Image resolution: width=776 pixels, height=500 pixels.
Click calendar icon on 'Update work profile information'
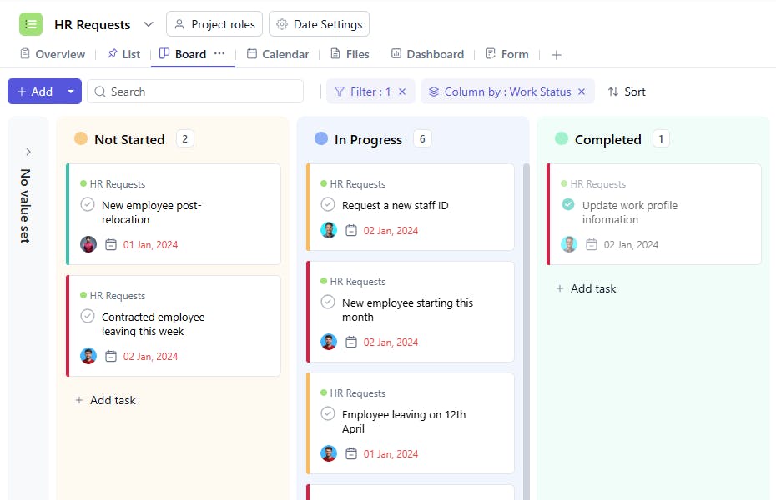click(x=592, y=245)
